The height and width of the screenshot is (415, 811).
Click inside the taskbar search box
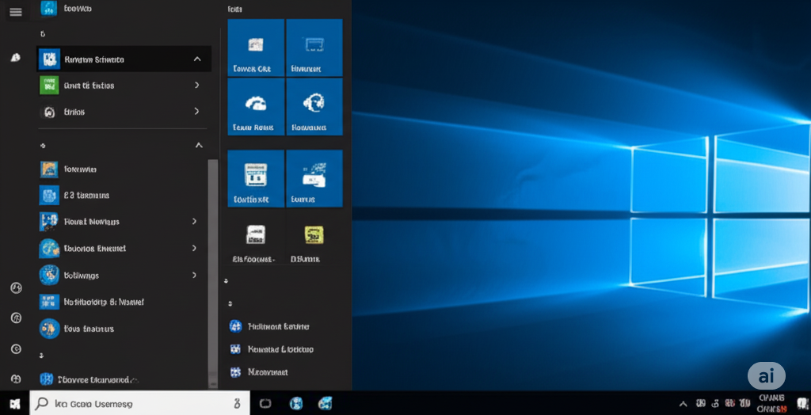click(x=139, y=403)
